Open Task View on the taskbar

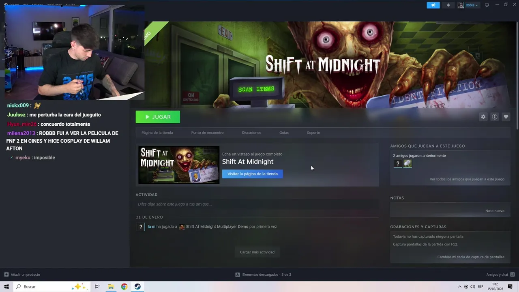pos(97,287)
